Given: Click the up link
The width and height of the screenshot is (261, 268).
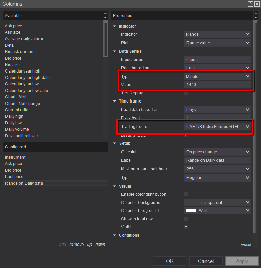Looking at the screenshot, I should (x=89, y=245).
